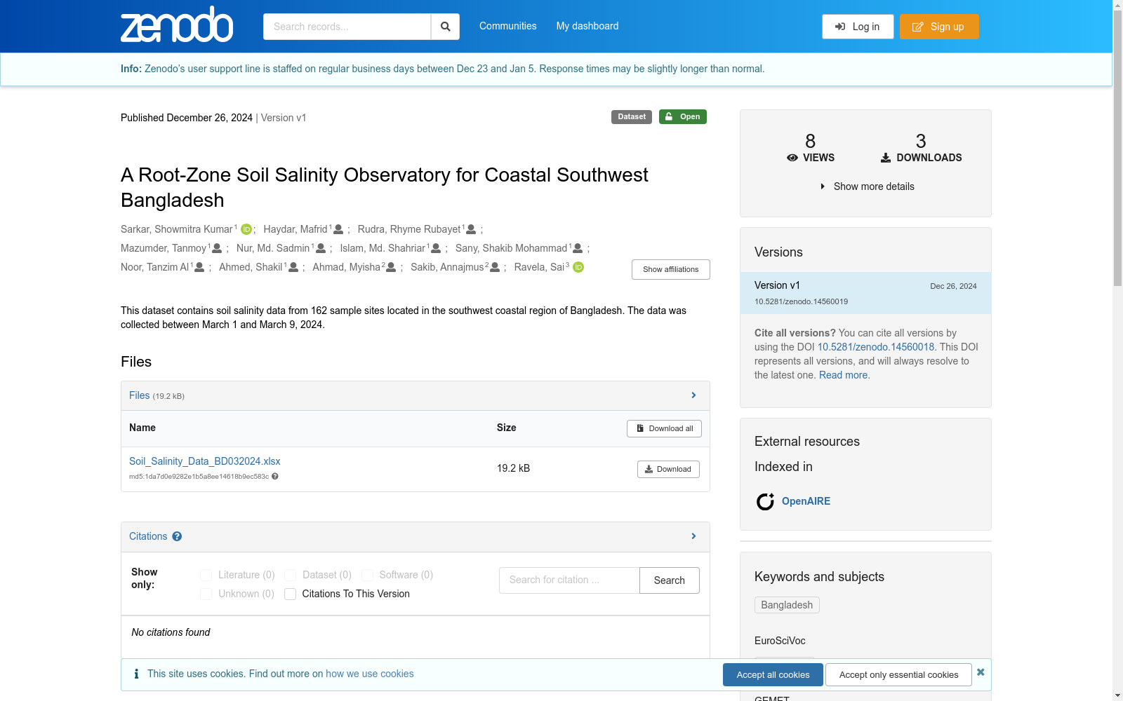Expand Show more details statistics

867,186
